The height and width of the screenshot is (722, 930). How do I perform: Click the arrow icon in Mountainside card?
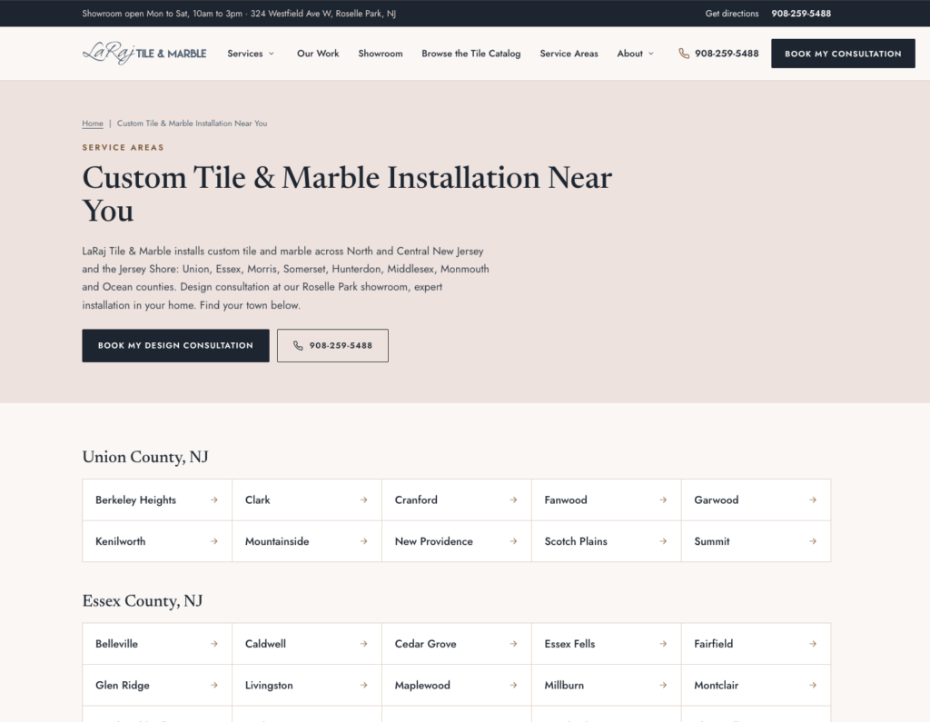pyautogui.click(x=363, y=541)
